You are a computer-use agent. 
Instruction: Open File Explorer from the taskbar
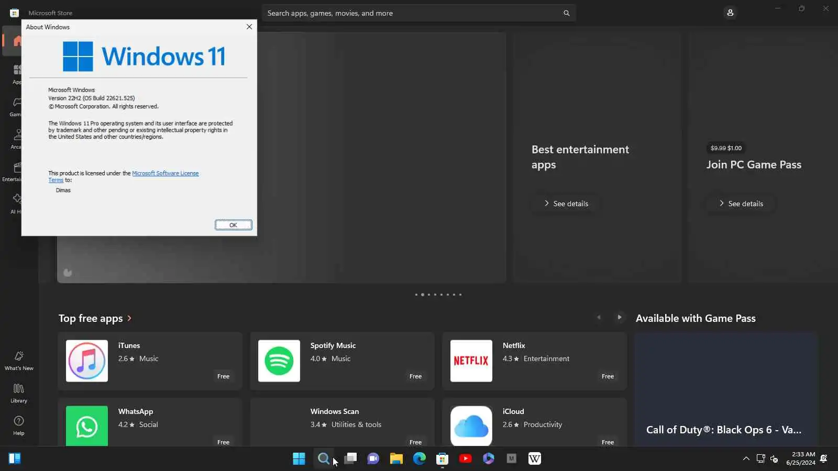396,458
